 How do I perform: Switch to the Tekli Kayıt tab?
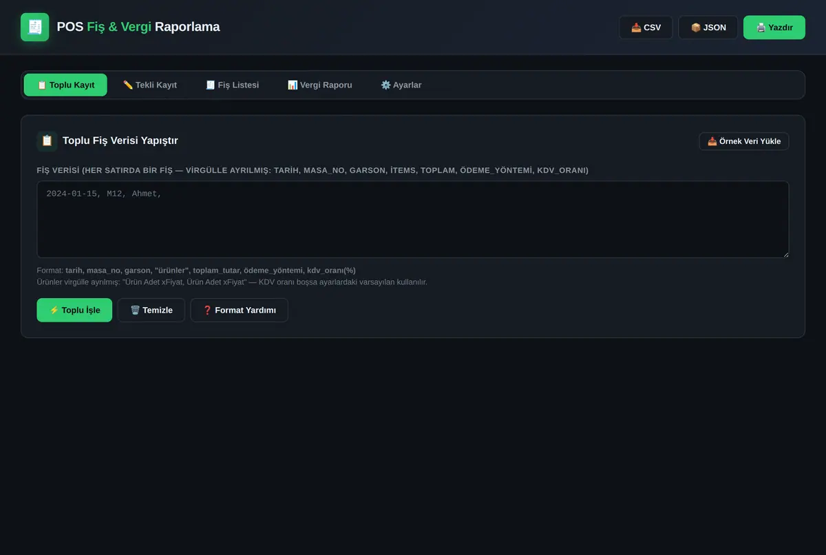click(x=150, y=85)
